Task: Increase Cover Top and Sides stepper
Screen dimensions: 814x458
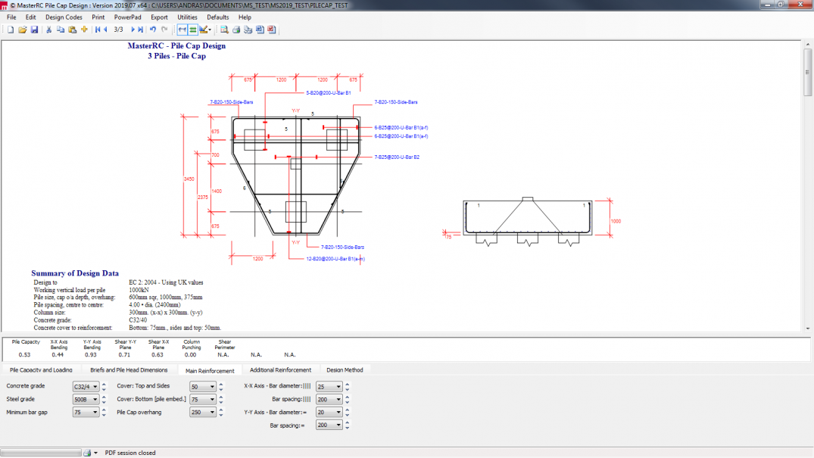Action: (221, 385)
